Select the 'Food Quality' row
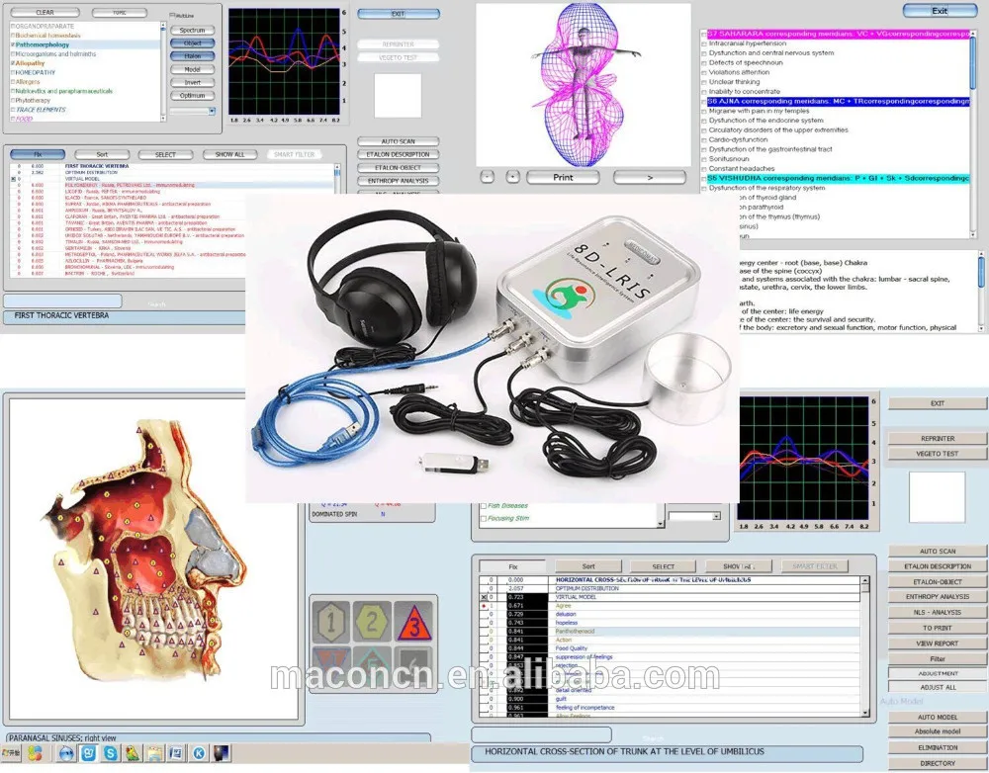Viewport: 989px width, 773px height. 670,648
